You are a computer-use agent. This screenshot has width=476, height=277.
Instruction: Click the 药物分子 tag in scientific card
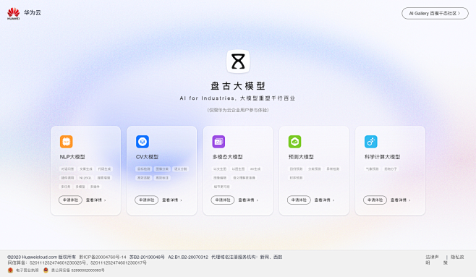[x=391, y=169]
